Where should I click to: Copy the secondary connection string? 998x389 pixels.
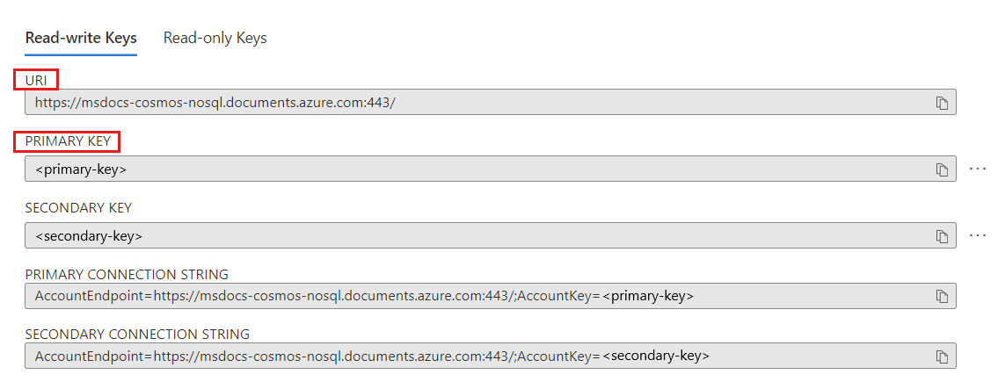pyautogui.click(x=942, y=357)
